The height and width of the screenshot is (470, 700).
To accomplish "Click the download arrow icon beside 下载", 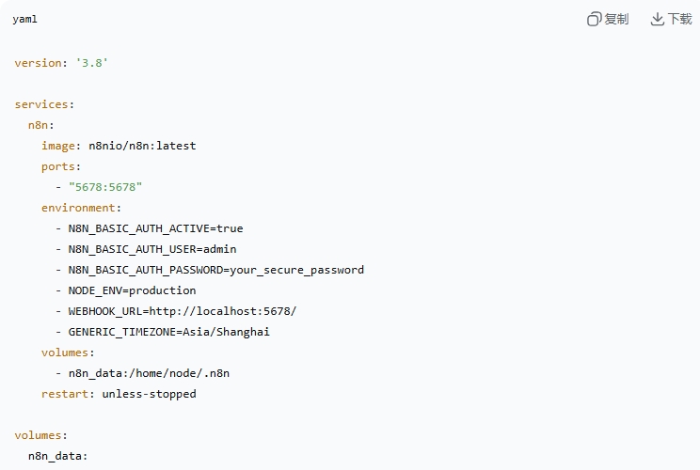I will pos(658,19).
